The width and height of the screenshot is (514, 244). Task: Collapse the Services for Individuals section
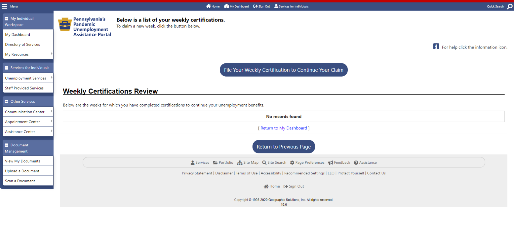pos(7,68)
